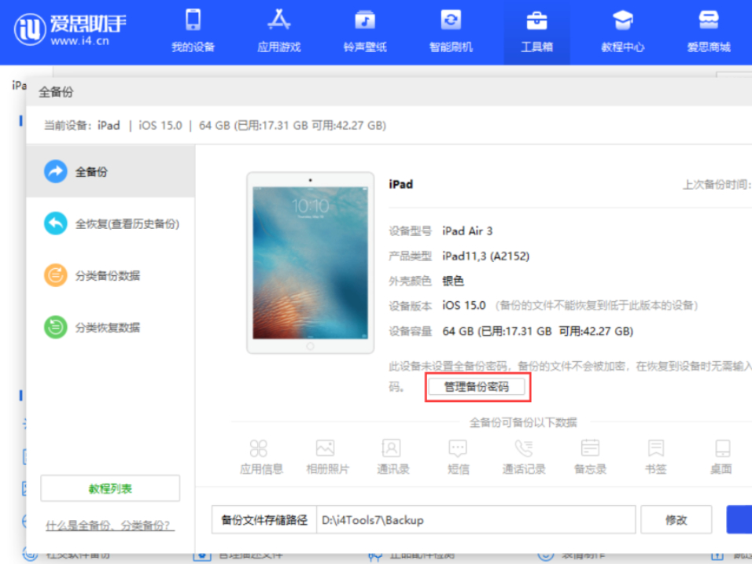The height and width of the screenshot is (564, 752).
Task: Go to 智能刷机 flashing tab
Action: [451, 31]
